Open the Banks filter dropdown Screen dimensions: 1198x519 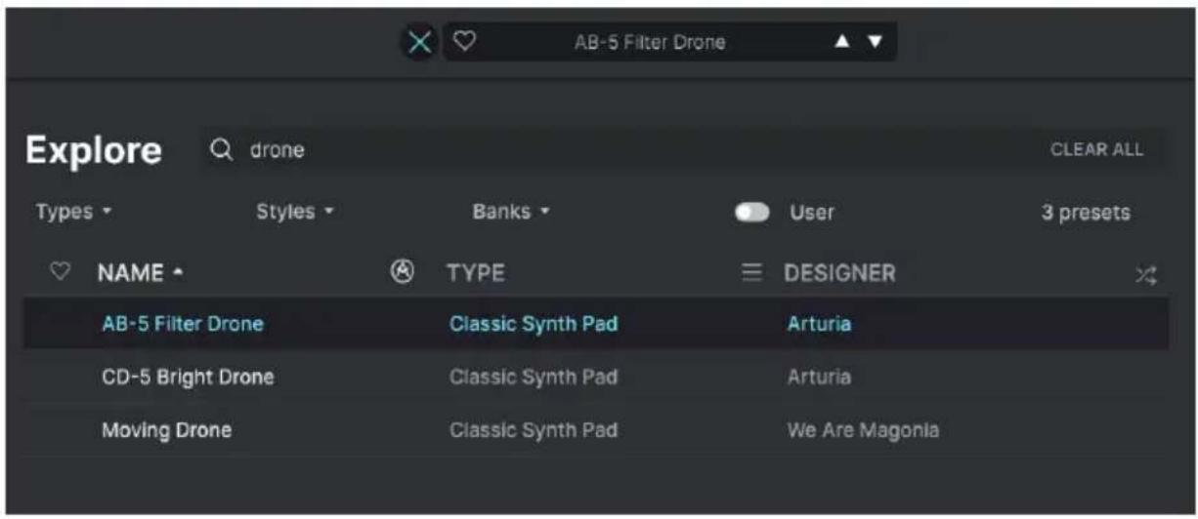click(511, 212)
